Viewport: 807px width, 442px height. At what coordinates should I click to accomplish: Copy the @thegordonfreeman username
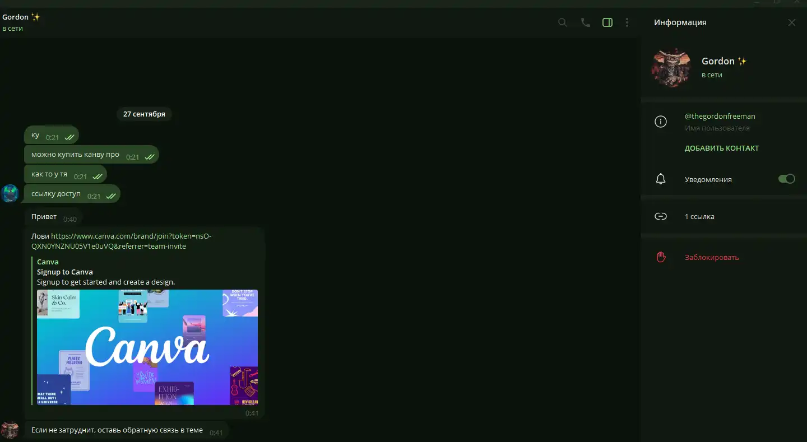(x=720, y=116)
